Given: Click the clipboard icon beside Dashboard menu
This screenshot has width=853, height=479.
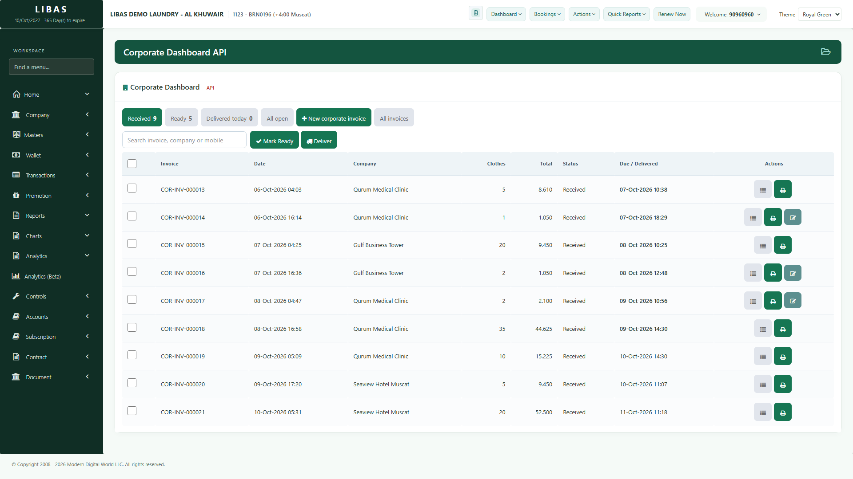Looking at the screenshot, I should [475, 13].
